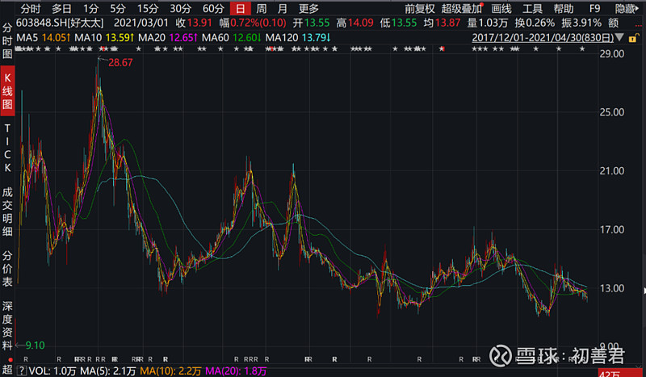646x377 pixels.
Task: Expand the right panel edge arrow
Action: coord(644,291)
